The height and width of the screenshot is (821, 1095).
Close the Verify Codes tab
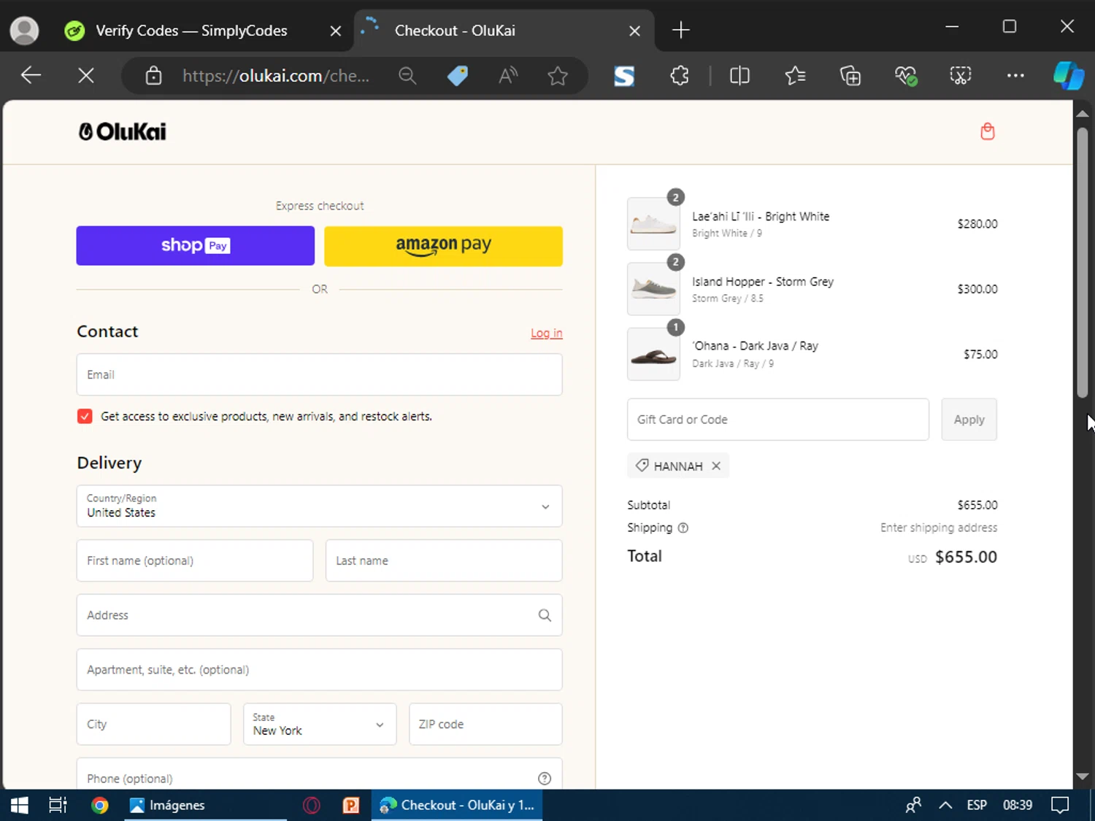pos(335,31)
